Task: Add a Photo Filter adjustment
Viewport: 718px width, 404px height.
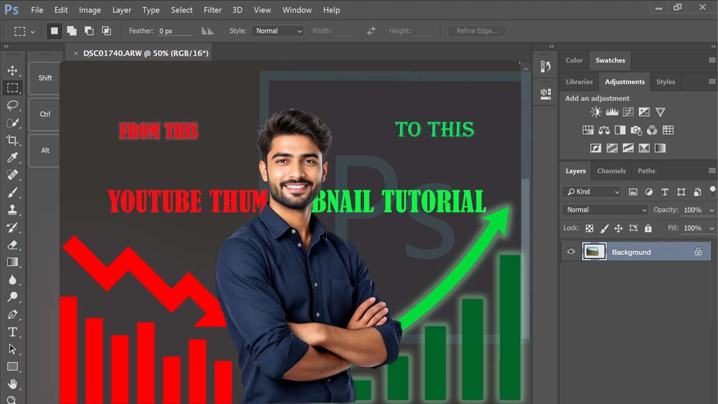Action: point(636,130)
